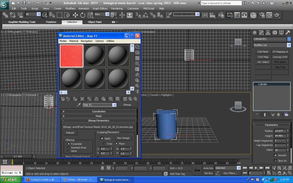Click Show Map in Viewport icon

(118, 99)
